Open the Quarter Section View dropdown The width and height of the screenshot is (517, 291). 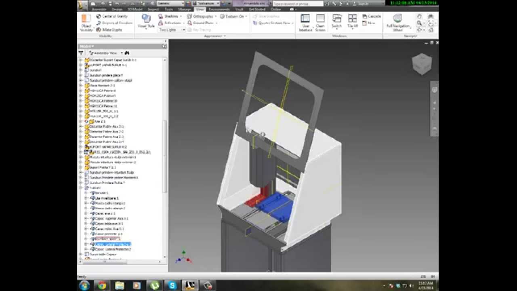click(x=273, y=23)
